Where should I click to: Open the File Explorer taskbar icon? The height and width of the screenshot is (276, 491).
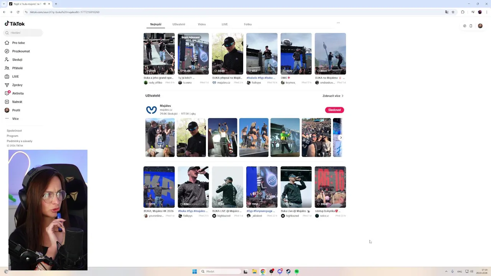click(254, 271)
